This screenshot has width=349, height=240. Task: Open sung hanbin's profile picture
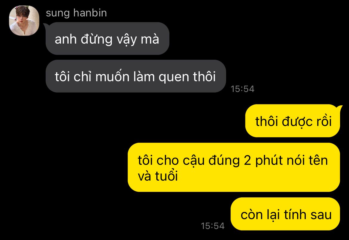(x=24, y=21)
